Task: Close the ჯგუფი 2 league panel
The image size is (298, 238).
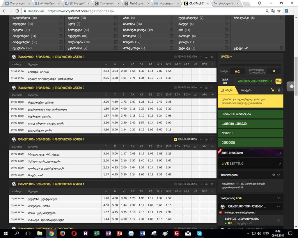Action: 212,88
